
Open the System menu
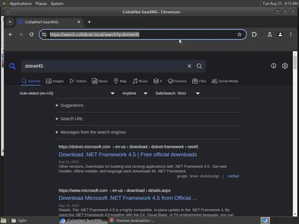57,3
